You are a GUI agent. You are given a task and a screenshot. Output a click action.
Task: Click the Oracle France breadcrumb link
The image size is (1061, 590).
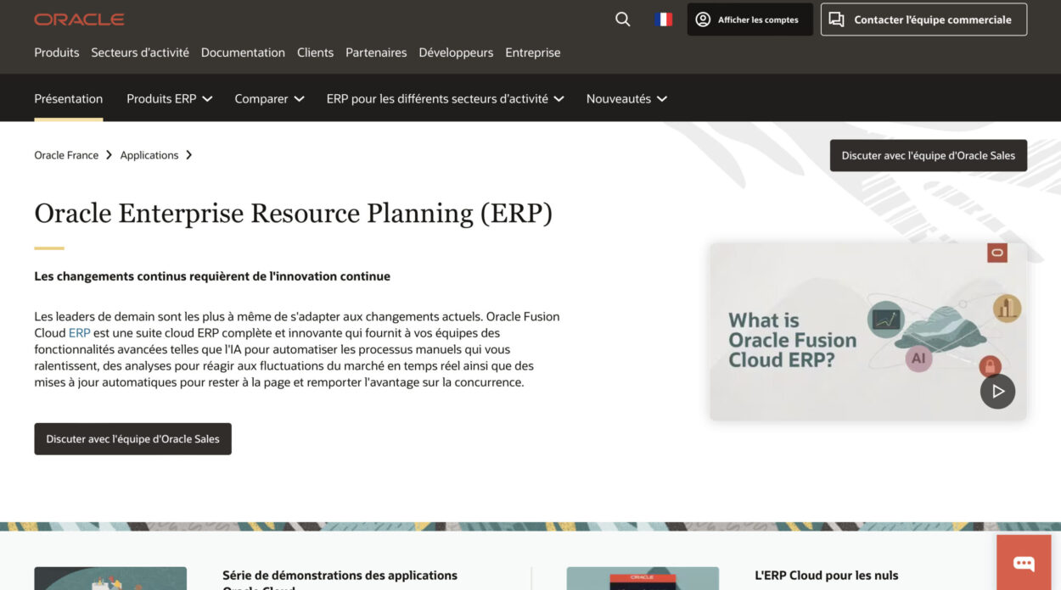tap(66, 155)
